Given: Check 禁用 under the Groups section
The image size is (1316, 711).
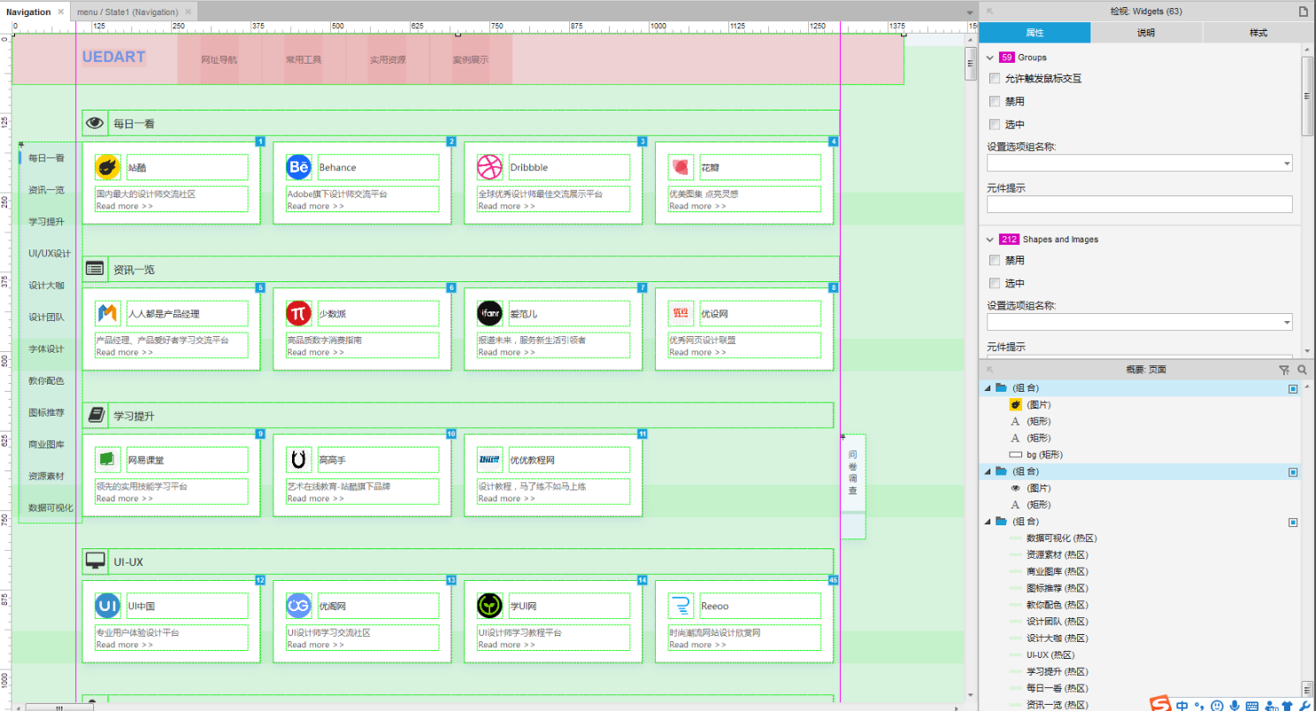Looking at the screenshot, I should click(995, 102).
